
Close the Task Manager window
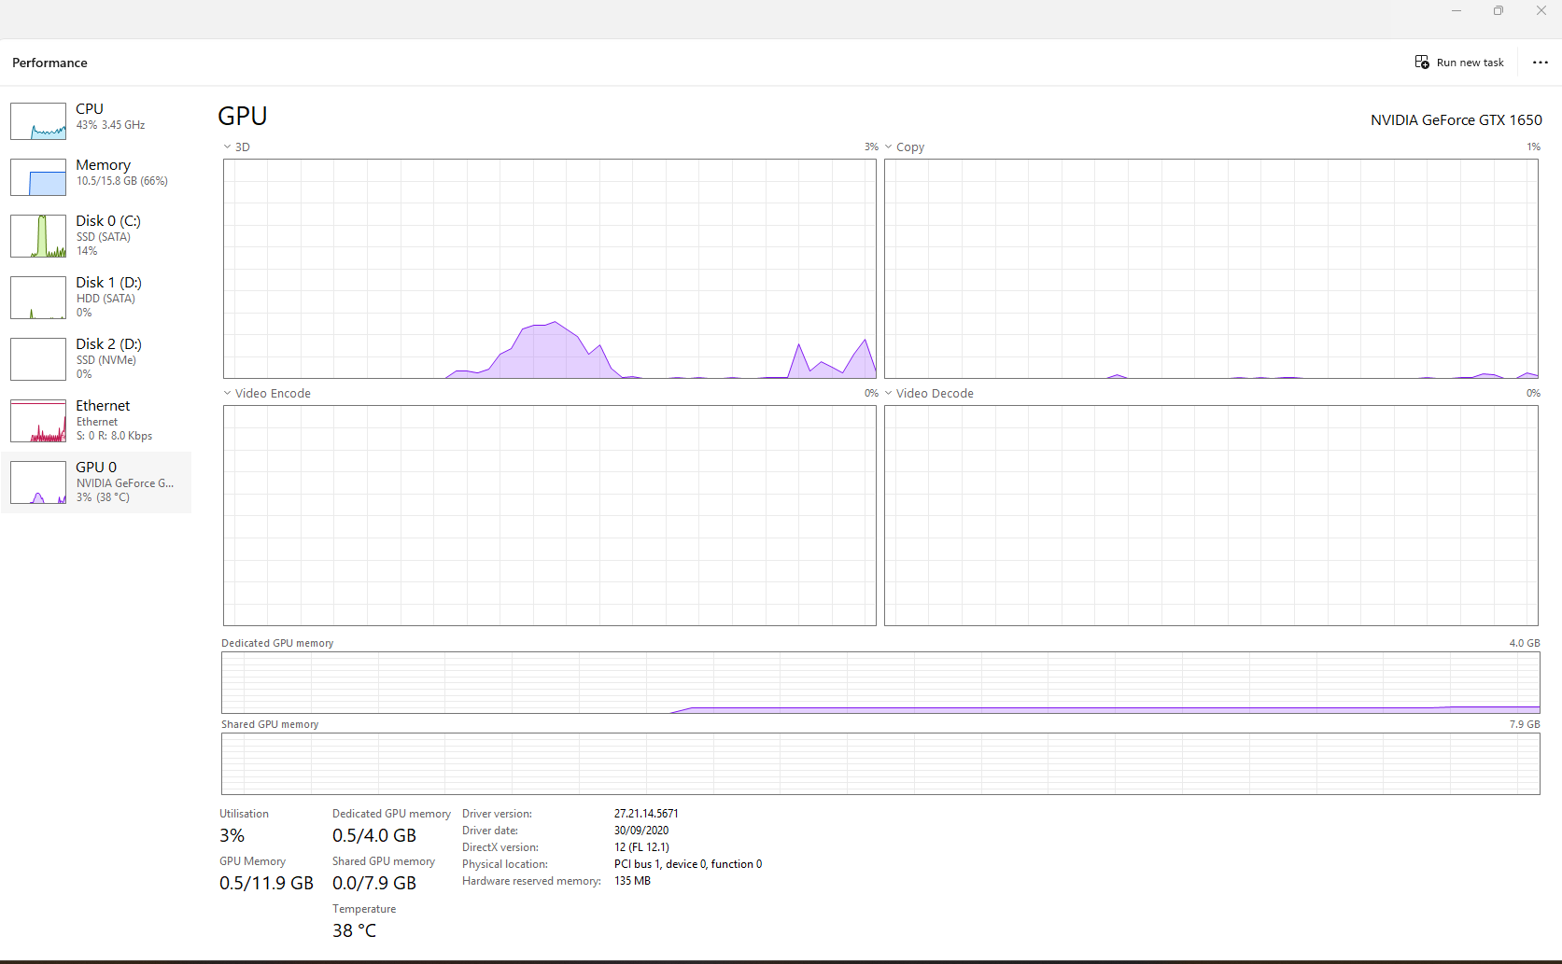1541,11
